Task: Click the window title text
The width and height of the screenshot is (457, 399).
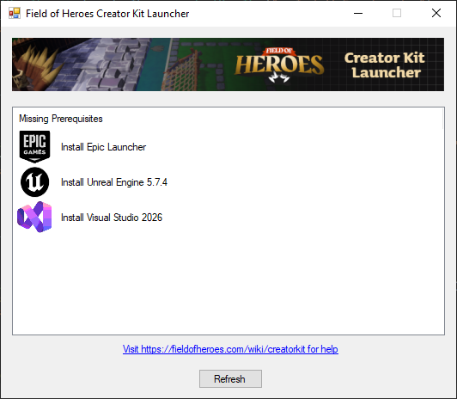Action: (x=107, y=14)
